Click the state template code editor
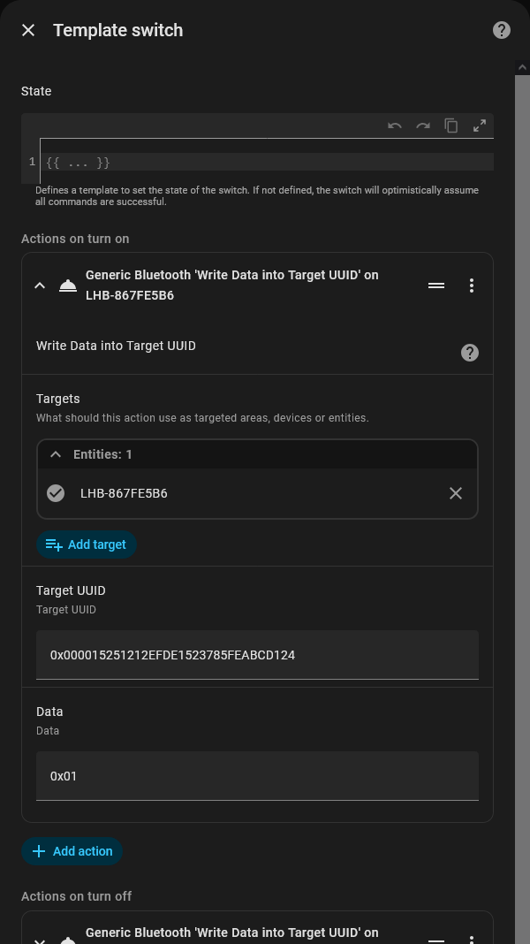This screenshot has height=944, width=530. tap(265, 163)
